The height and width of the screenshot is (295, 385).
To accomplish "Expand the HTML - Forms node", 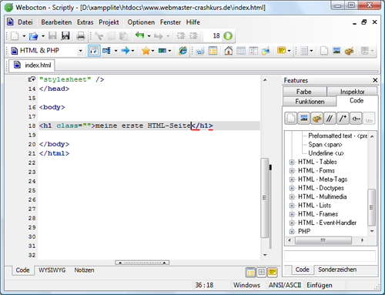I will 292,171.
